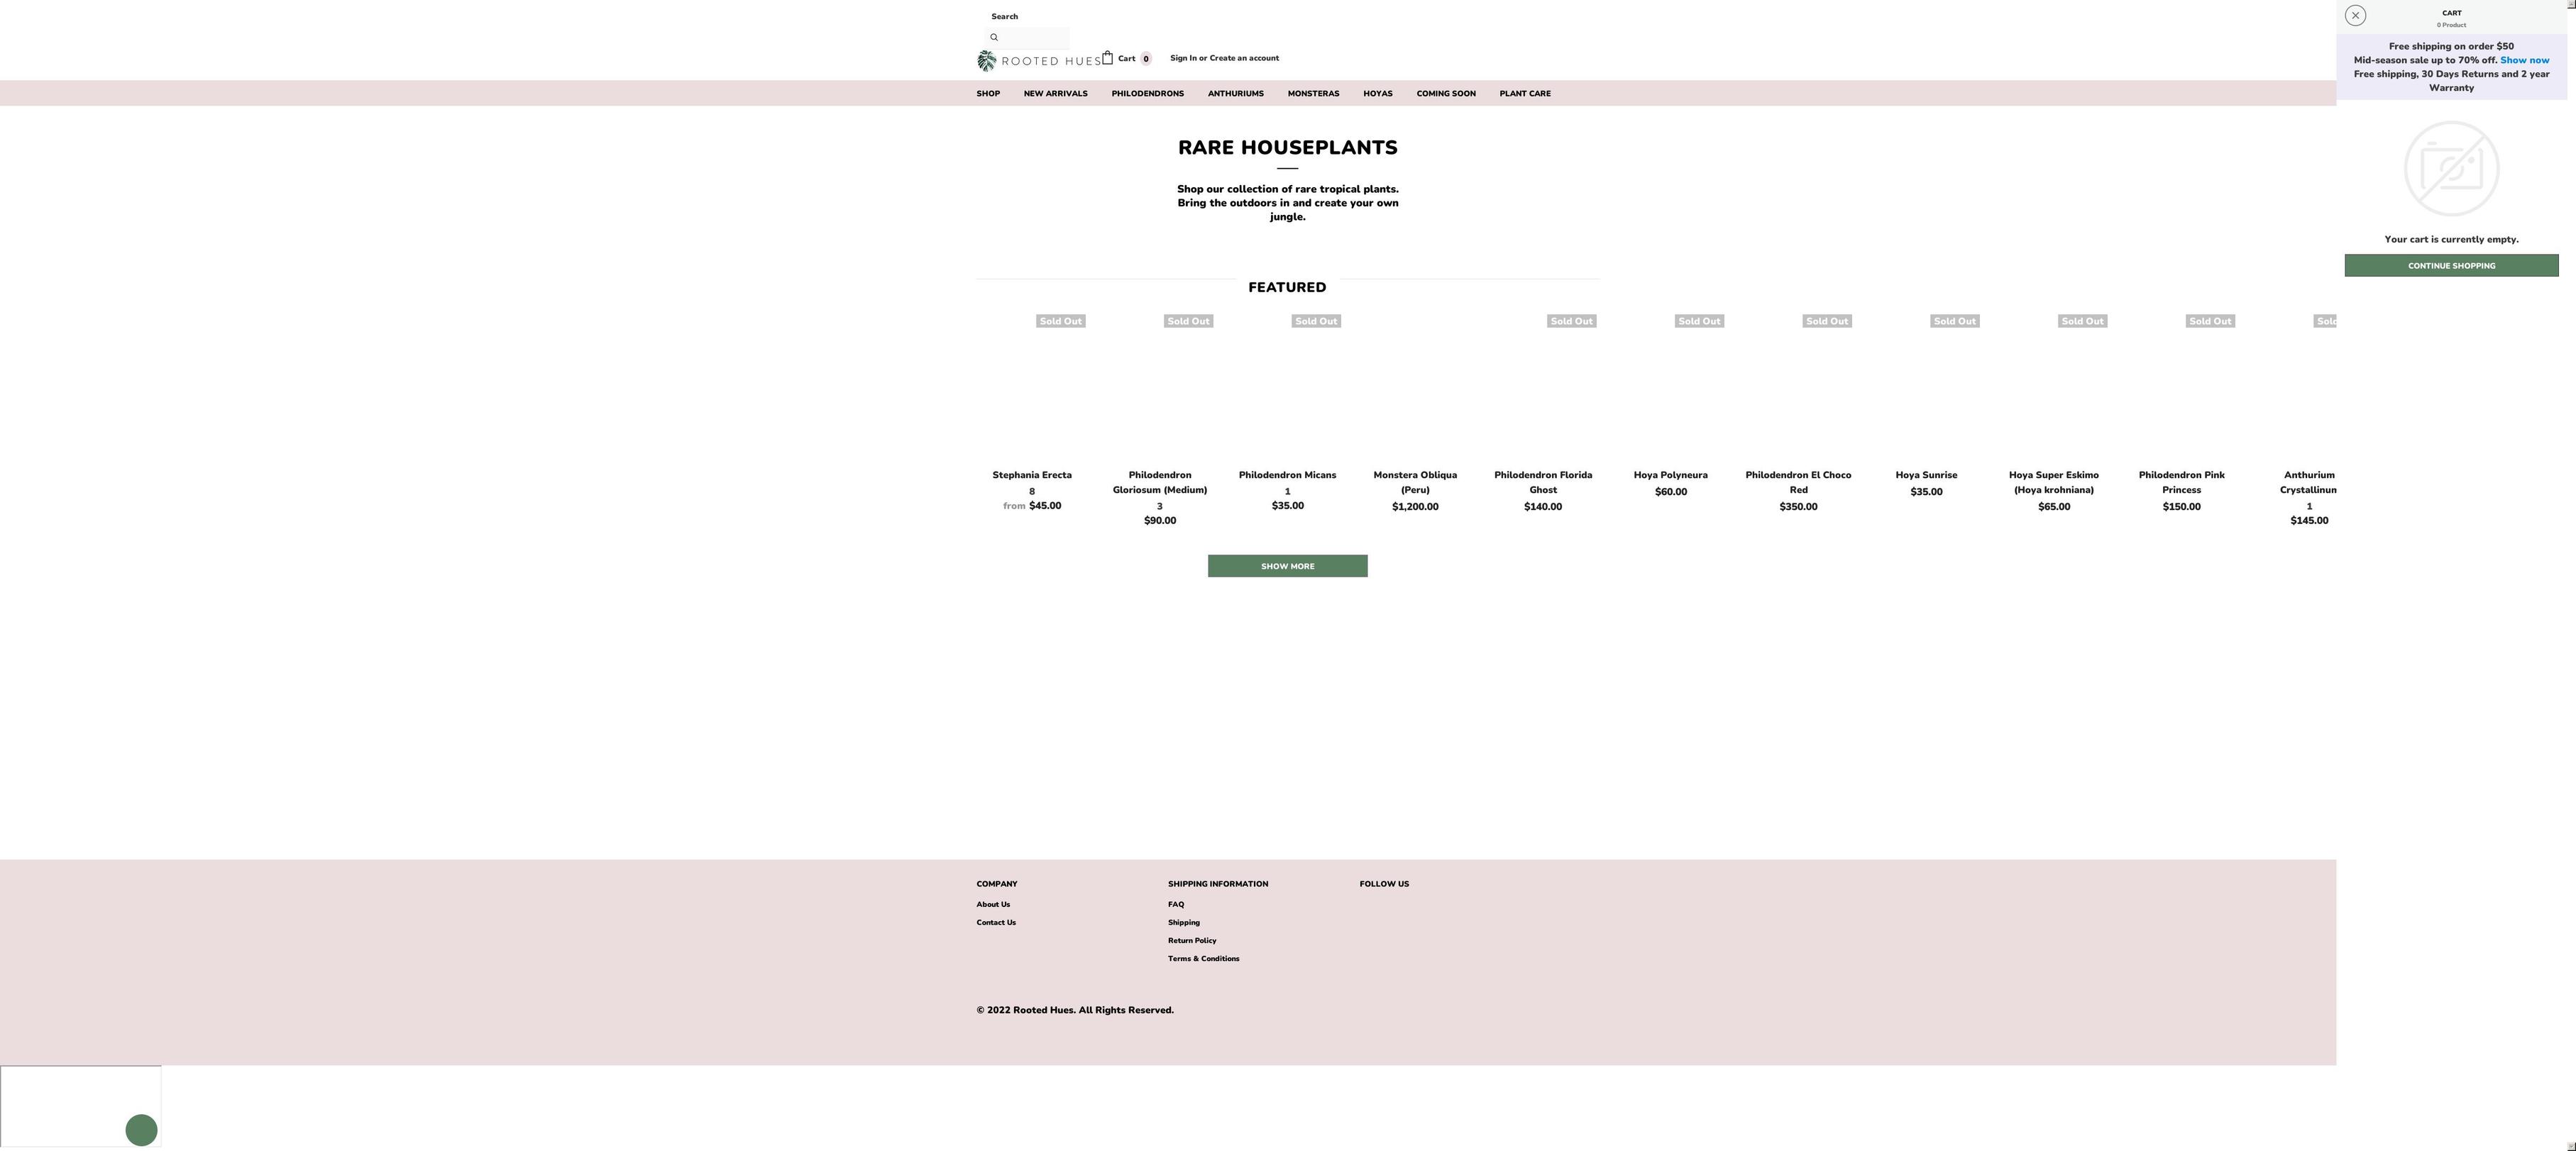Click the Sold Out badge on Stephania Erecta
Screen dimensions: 2576x1151
tap(1060, 321)
